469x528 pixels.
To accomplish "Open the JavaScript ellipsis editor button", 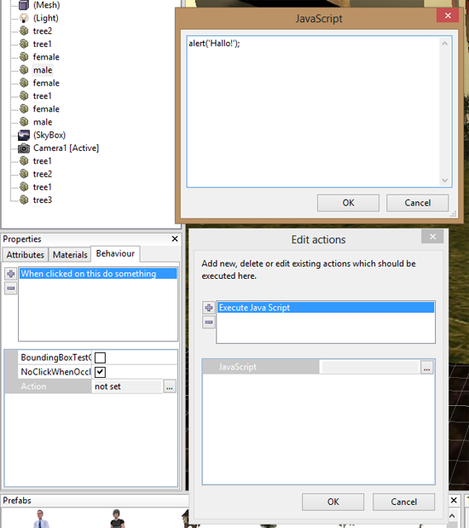I will point(426,368).
